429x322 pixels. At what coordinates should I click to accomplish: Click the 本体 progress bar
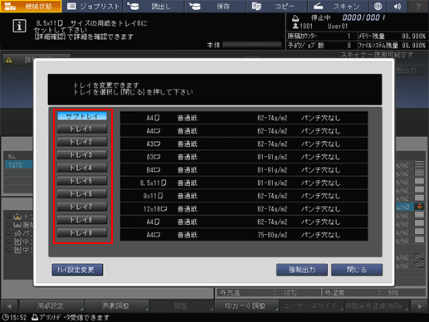252,45
